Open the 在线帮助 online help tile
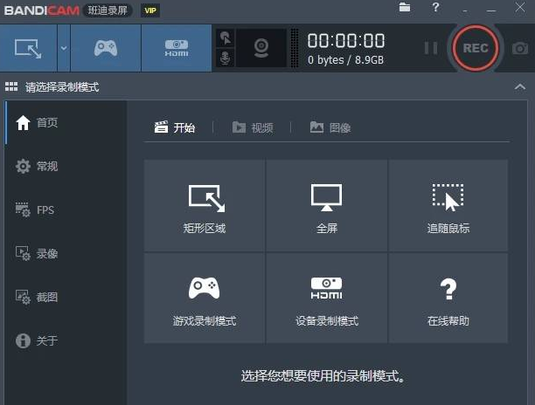 pyautogui.click(x=448, y=298)
